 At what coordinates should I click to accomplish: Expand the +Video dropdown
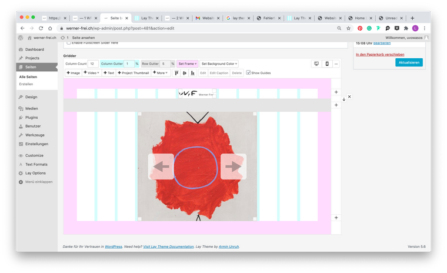click(x=92, y=73)
